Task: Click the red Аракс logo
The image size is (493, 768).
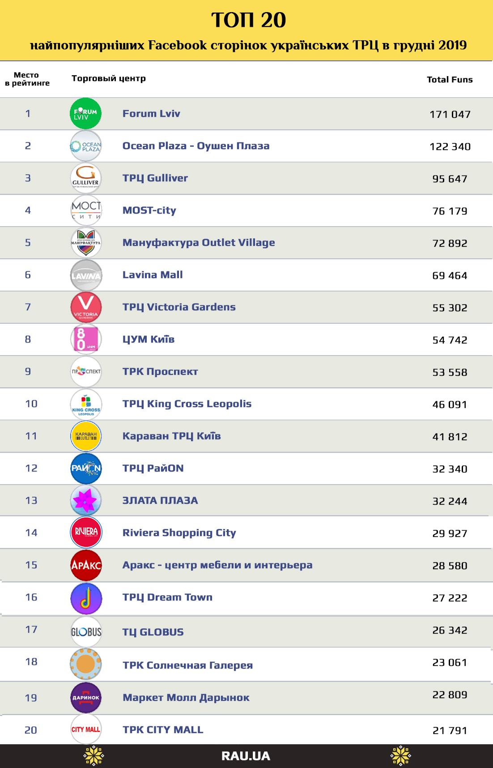Action: click(86, 565)
